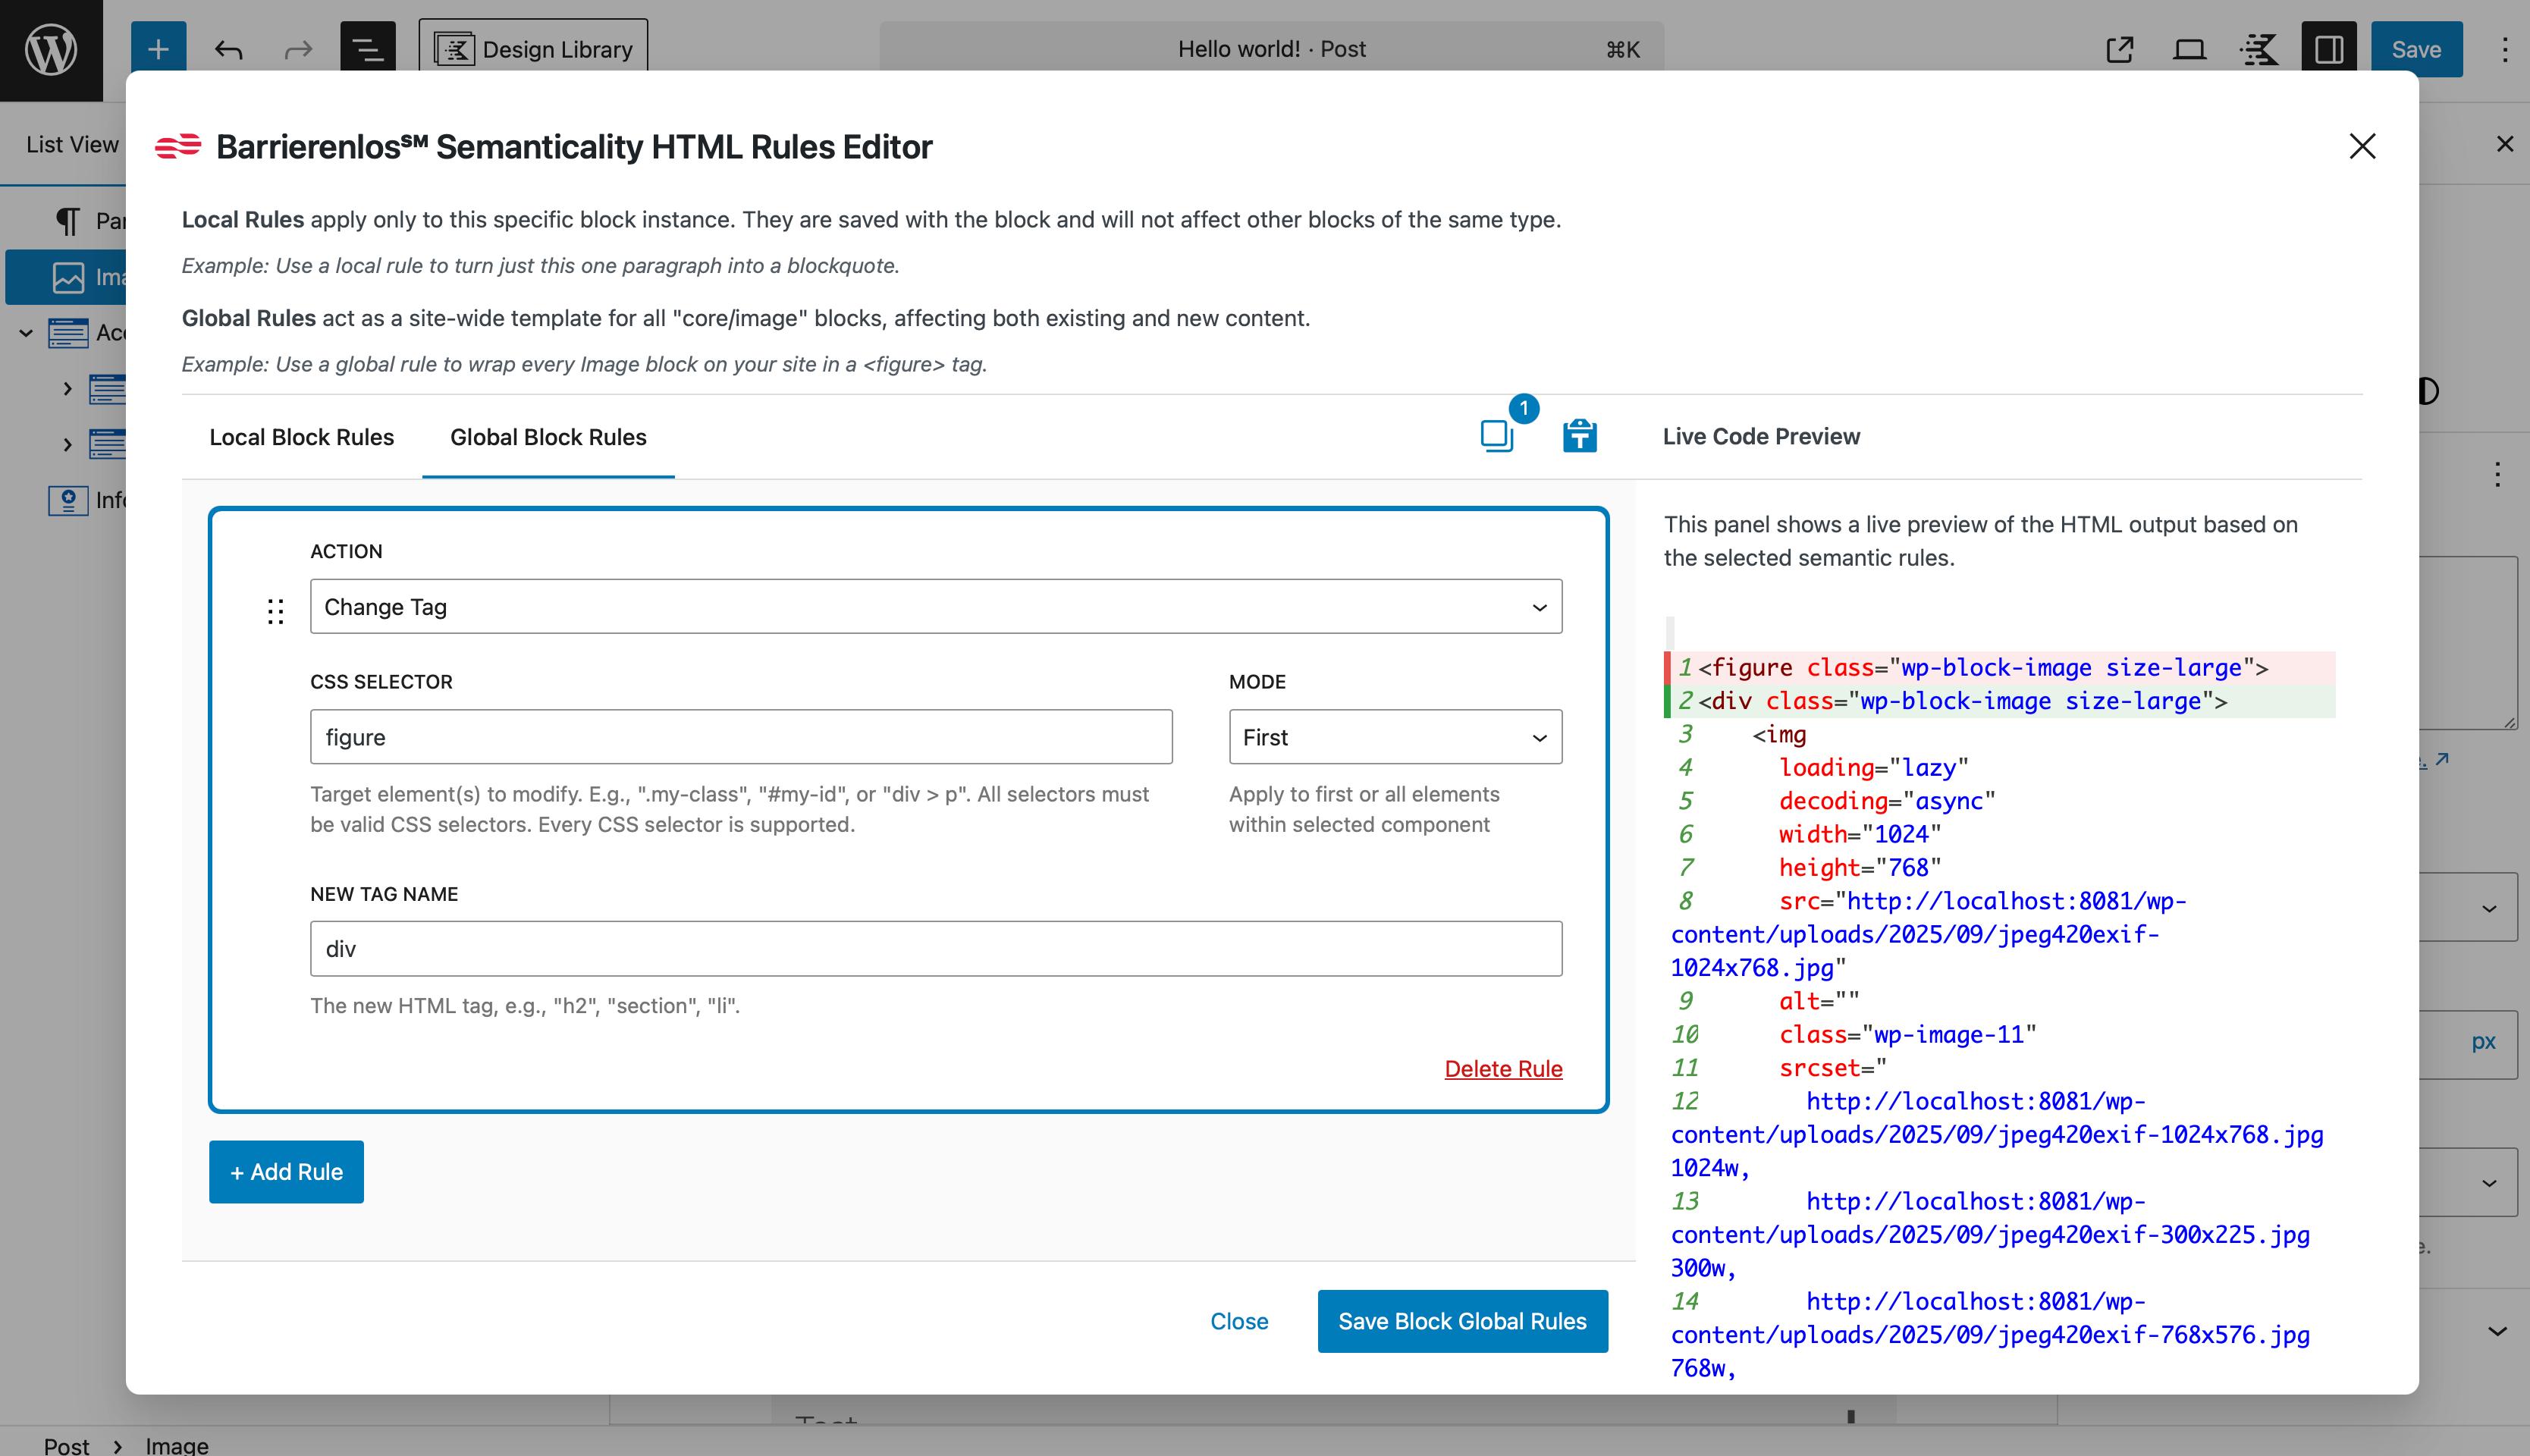The height and width of the screenshot is (1456, 2530).
Task: Select the Global Block Rules tab
Action: 548,437
